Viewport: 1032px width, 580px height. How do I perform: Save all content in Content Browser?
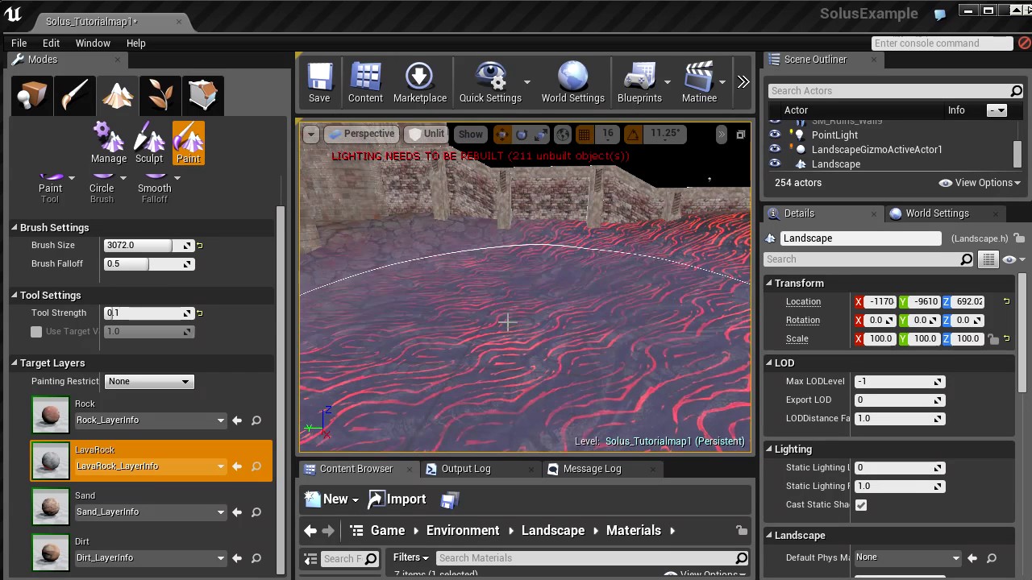[450, 500]
